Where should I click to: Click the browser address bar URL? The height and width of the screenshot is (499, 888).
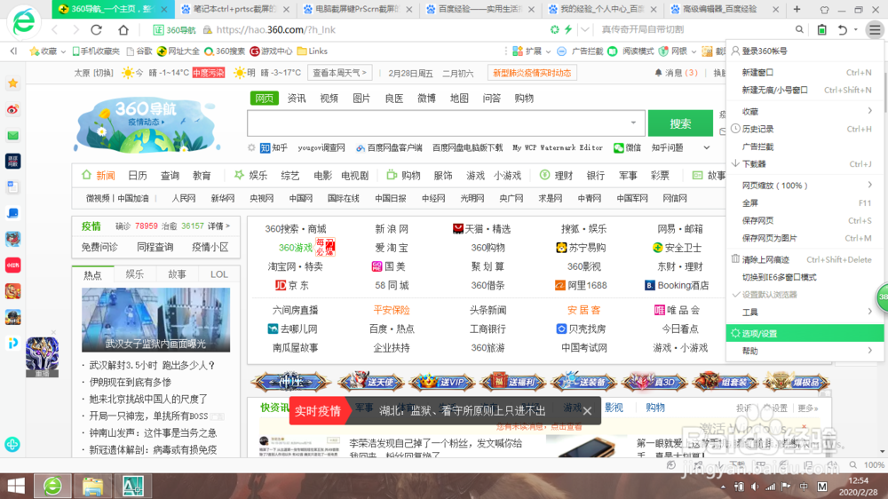coord(276,29)
